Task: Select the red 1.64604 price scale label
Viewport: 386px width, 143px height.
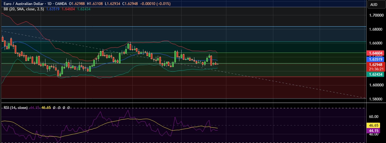Action: [x=376, y=54]
